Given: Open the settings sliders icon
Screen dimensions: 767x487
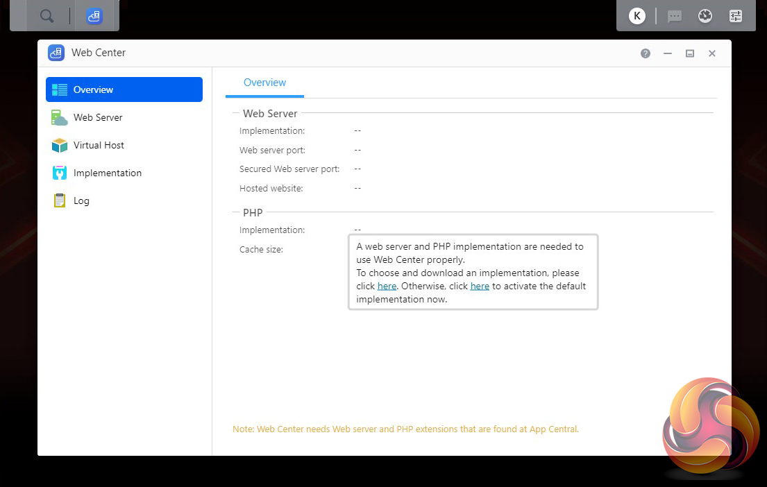Looking at the screenshot, I should point(736,16).
